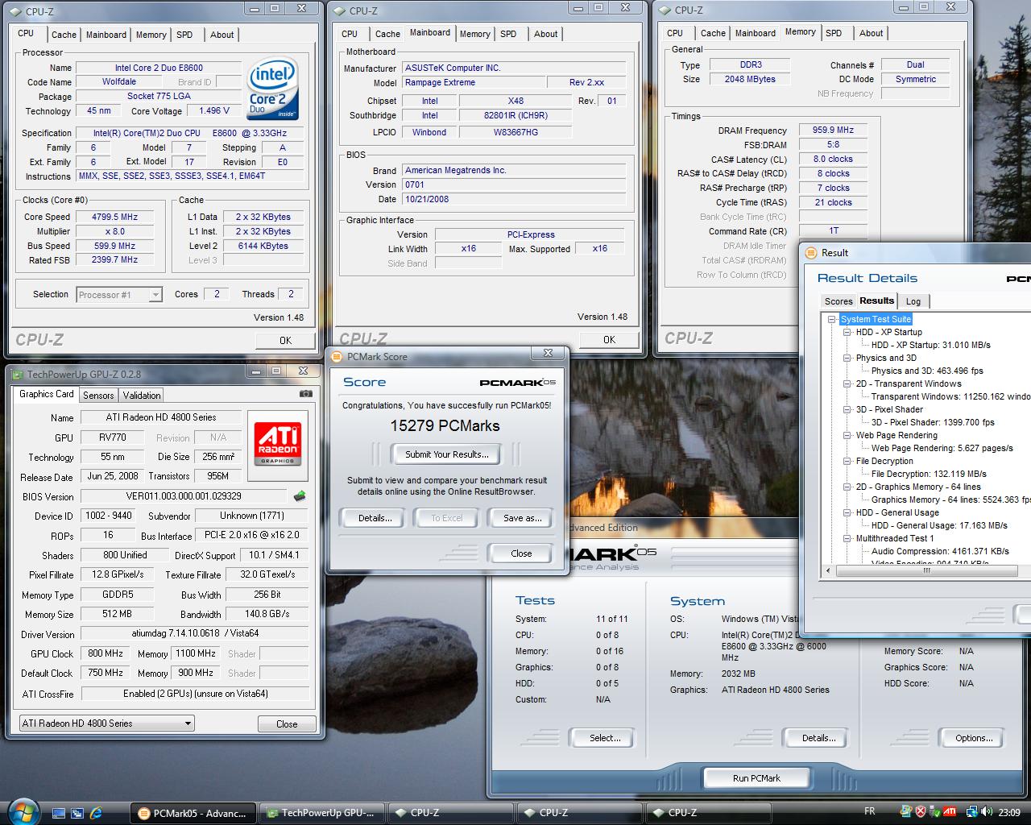This screenshot has width=1031, height=825.
Task: Switch to the Scores tab in Result window
Action: pyautogui.click(x=838, y=301)
